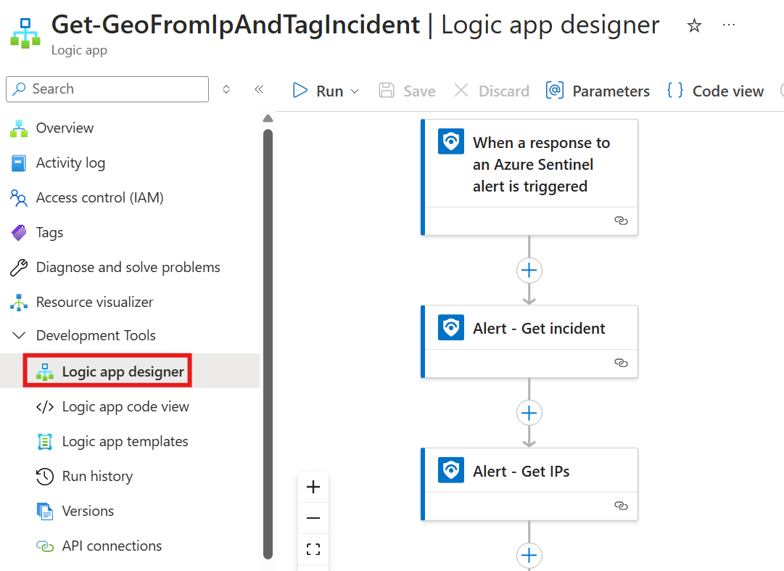Click connection icon on Alert - Get incident
784x571 pixels.
[x=621, y=363]
